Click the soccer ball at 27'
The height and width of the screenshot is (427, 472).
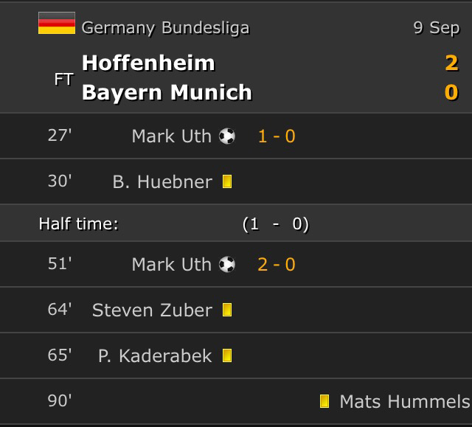[x=227, y=136]
